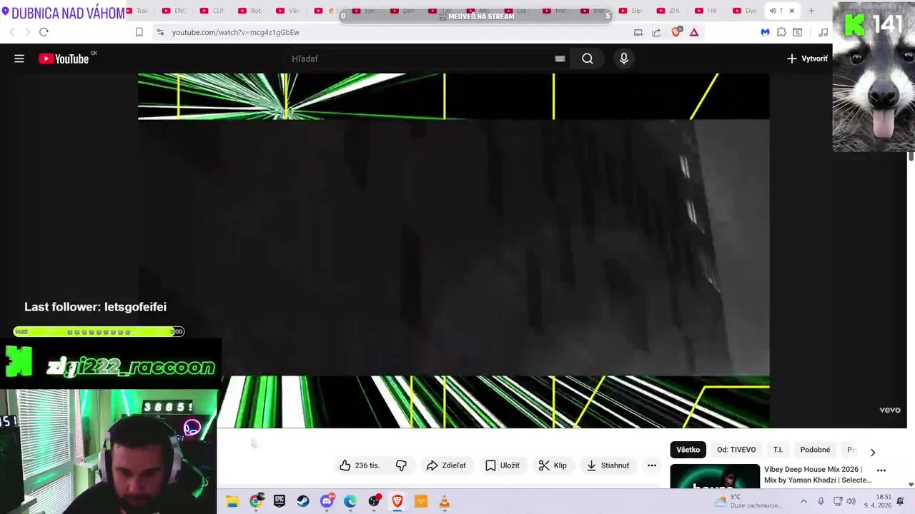
Task: Switch to the Flit browser tab
Action: coord(706,11)
